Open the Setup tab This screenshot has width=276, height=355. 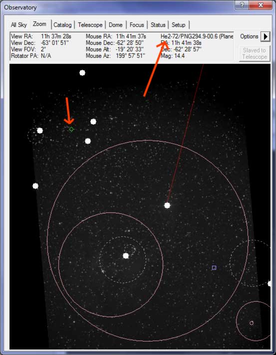(178, 24)
